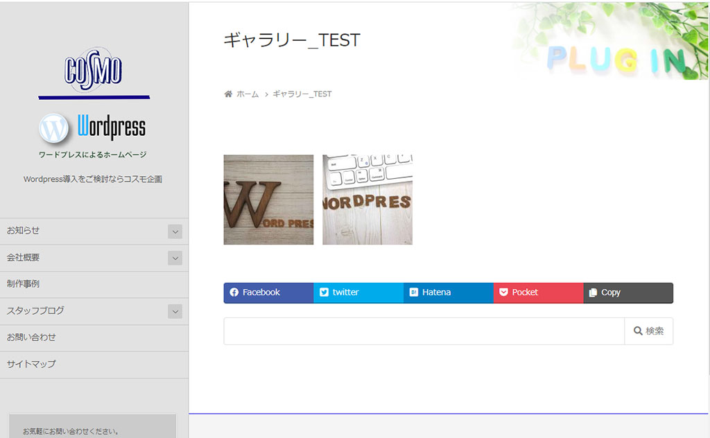Open the お問い合わせ menu item

pos(31,338)
